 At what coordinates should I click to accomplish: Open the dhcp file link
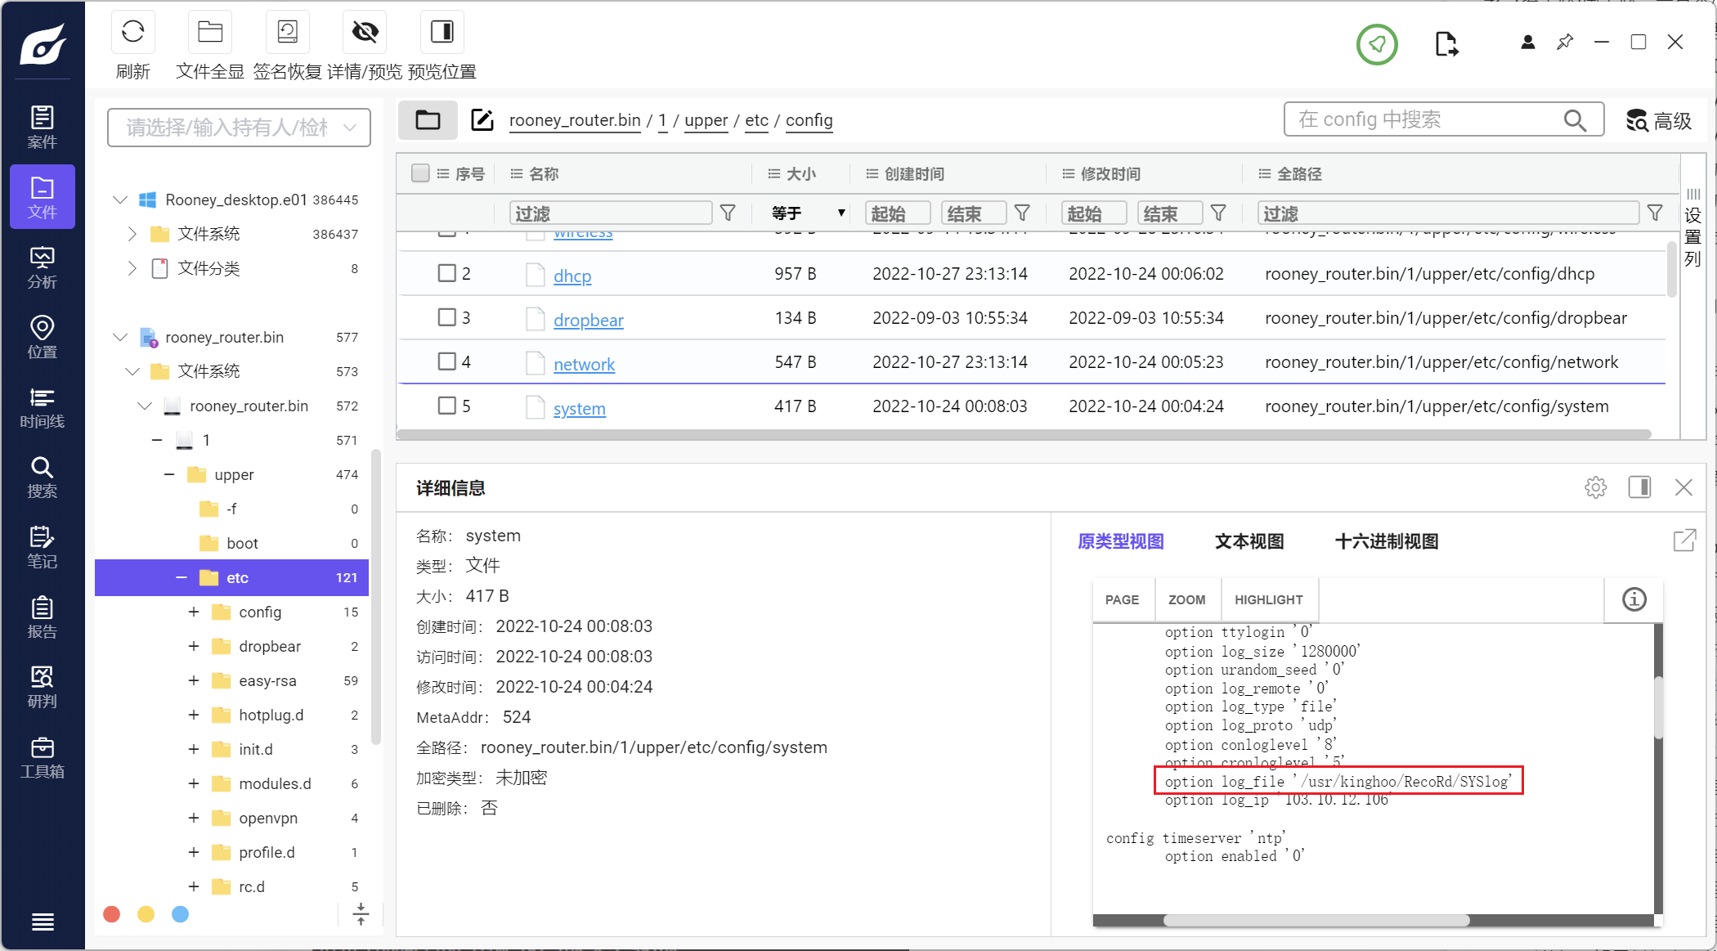click(572, 276)
